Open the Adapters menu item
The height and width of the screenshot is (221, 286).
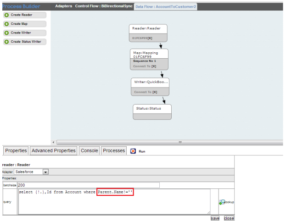[x=63, y=6]
